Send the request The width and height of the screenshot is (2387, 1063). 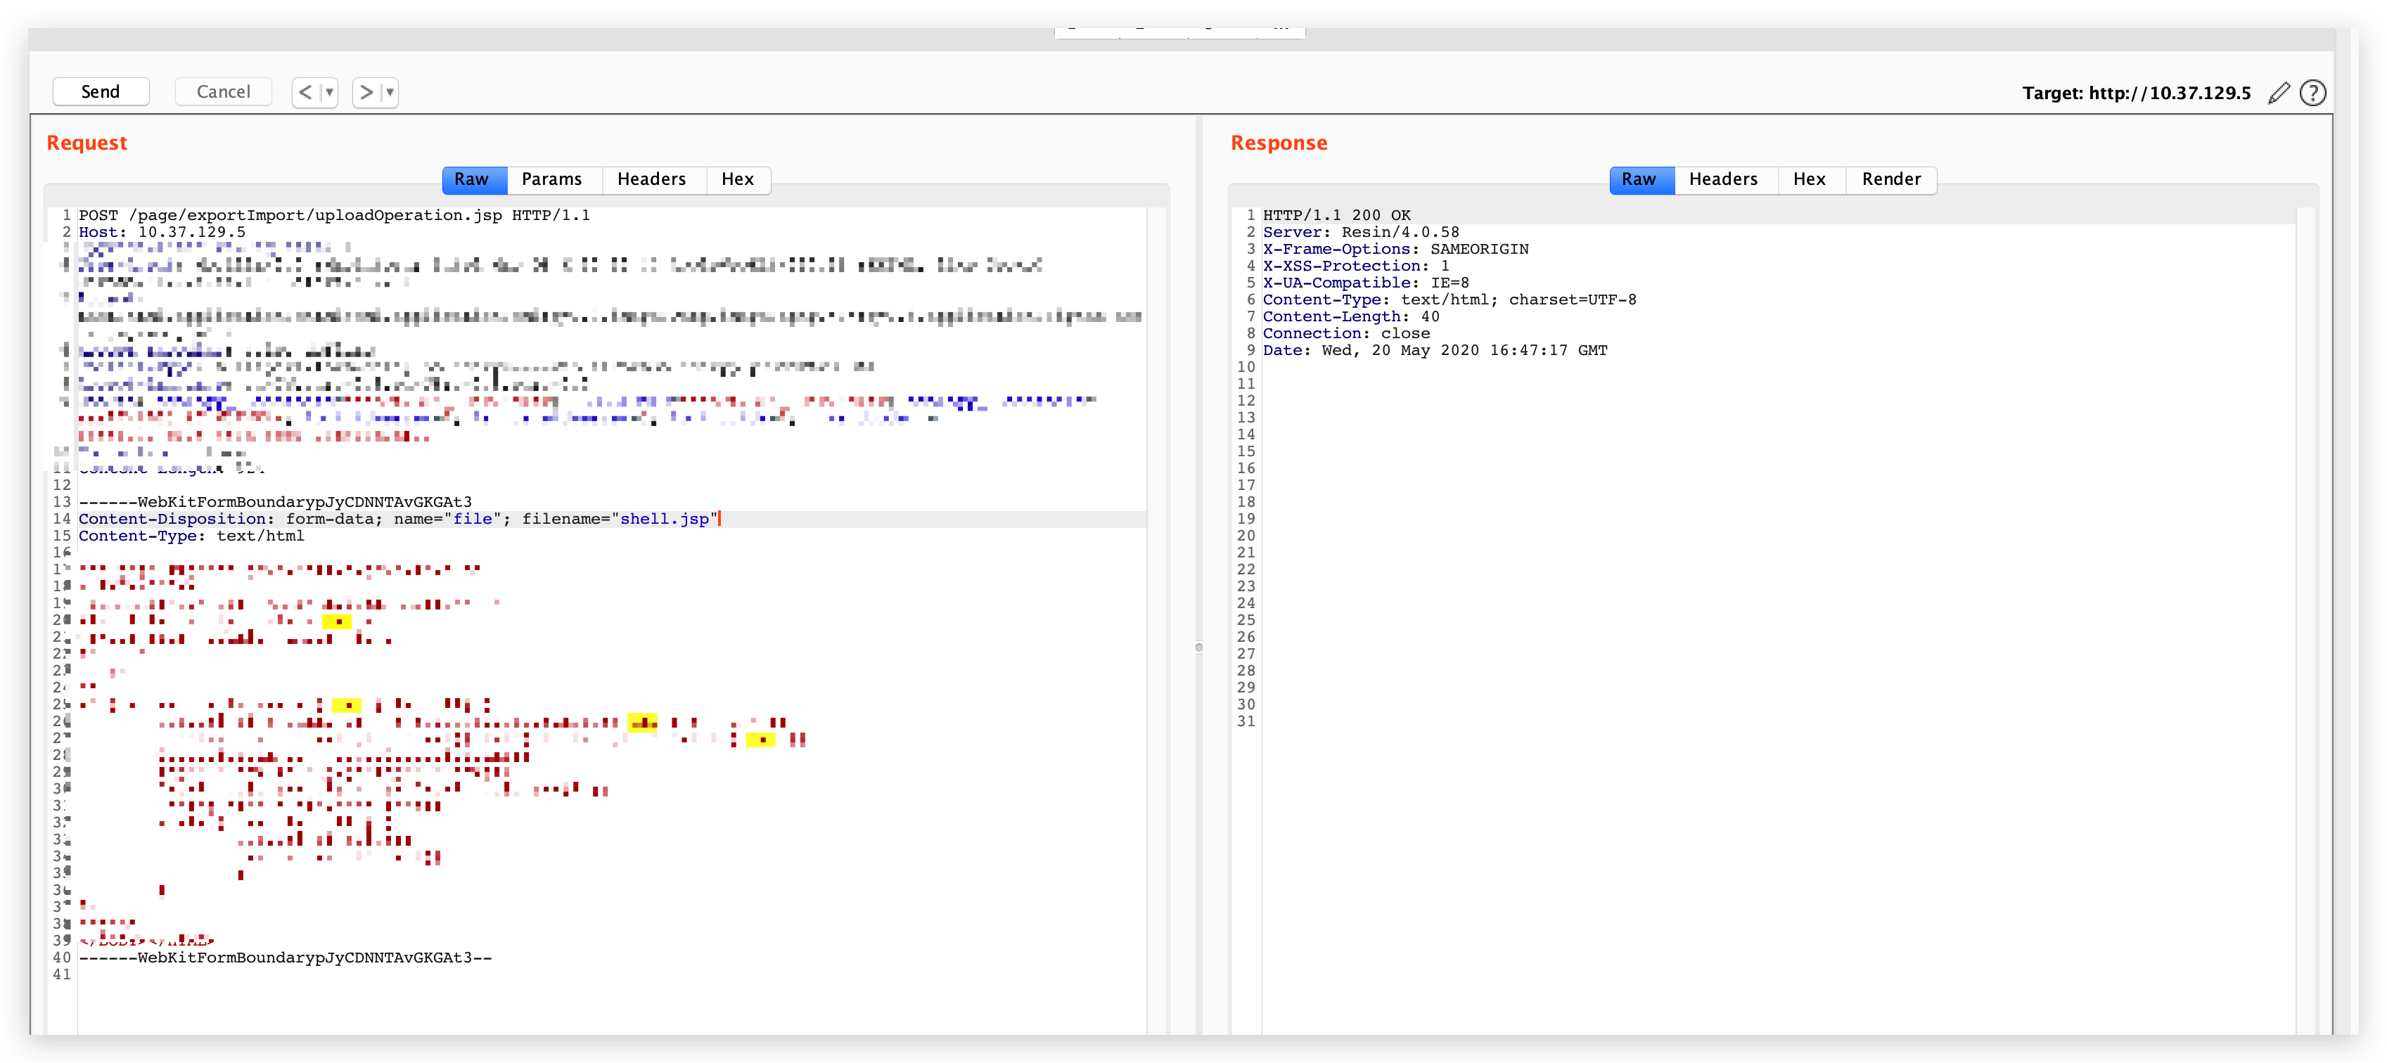click(x=100, y=91)
